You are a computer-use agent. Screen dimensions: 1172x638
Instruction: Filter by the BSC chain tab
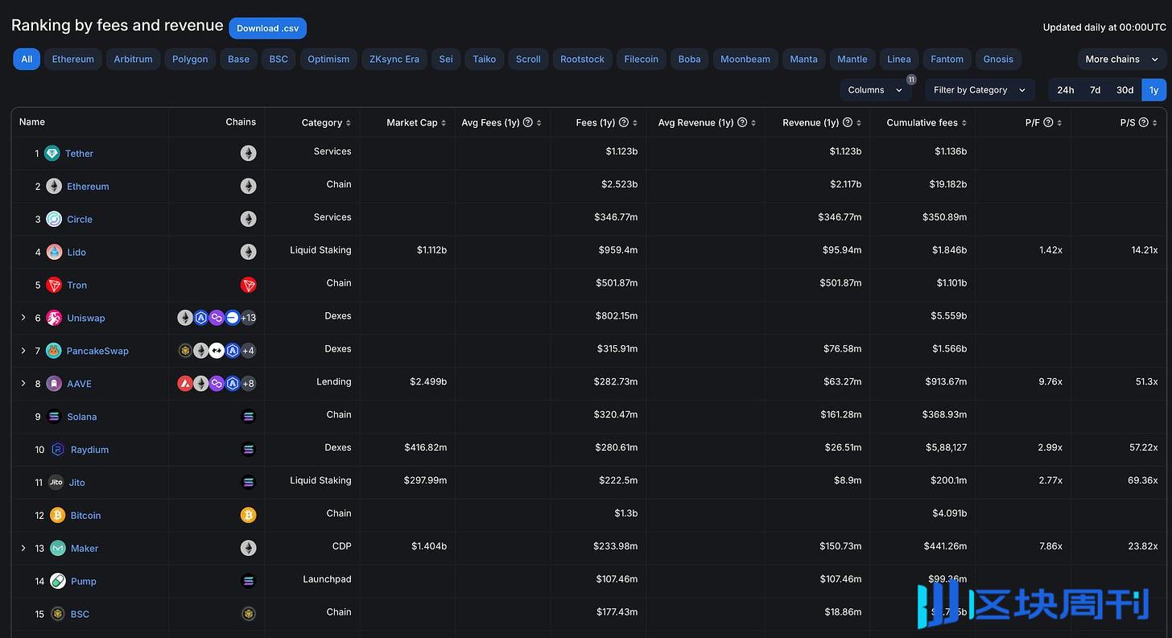tap(279, 59)
